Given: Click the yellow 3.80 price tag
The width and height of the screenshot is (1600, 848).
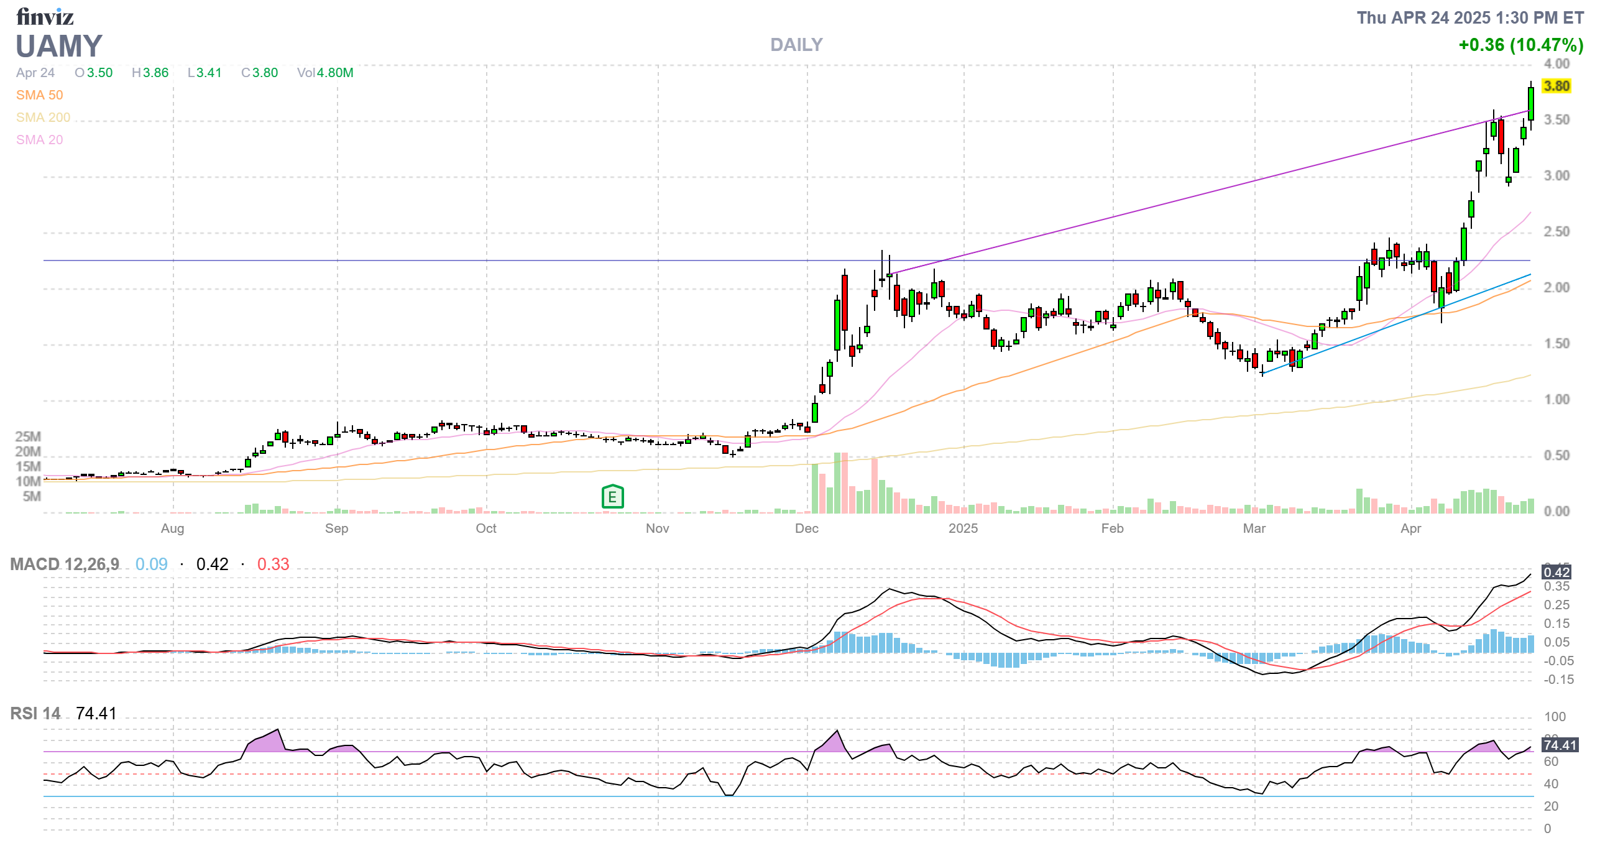Looking at the screenshot, I should [x=1556, y=86].
